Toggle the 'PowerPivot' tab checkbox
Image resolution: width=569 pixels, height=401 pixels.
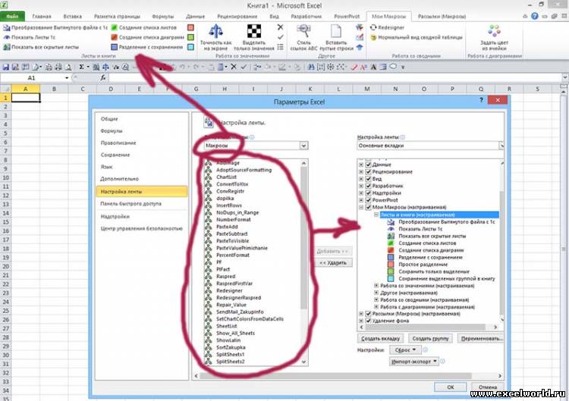tap(368, 200)
